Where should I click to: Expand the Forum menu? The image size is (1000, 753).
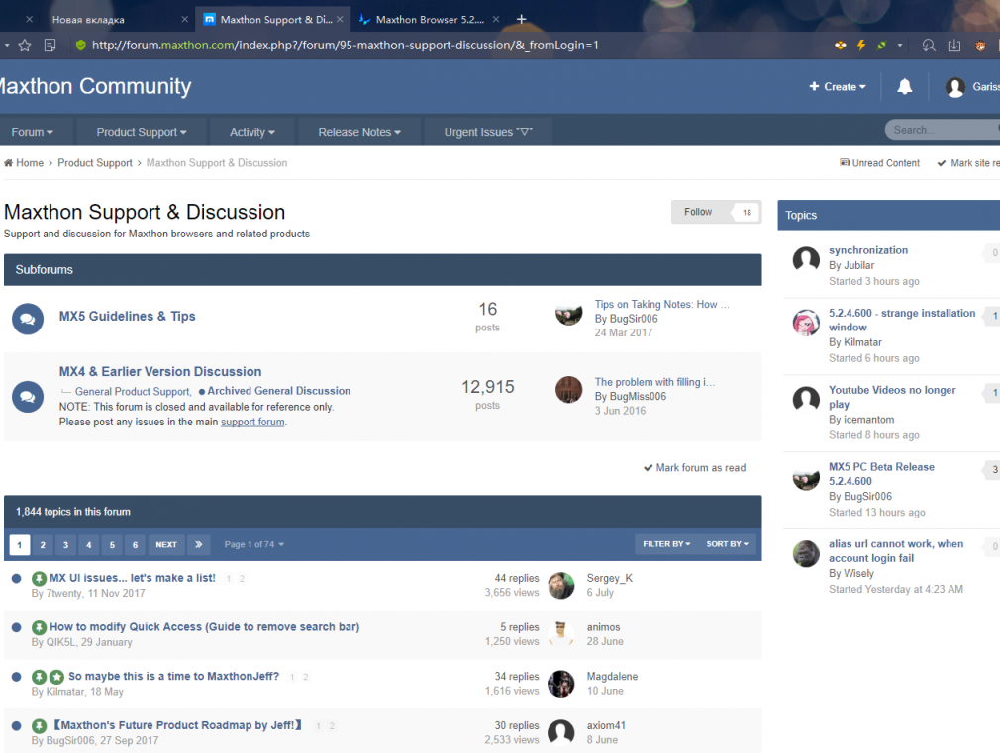pyautogui.click(x=32, y=132)
